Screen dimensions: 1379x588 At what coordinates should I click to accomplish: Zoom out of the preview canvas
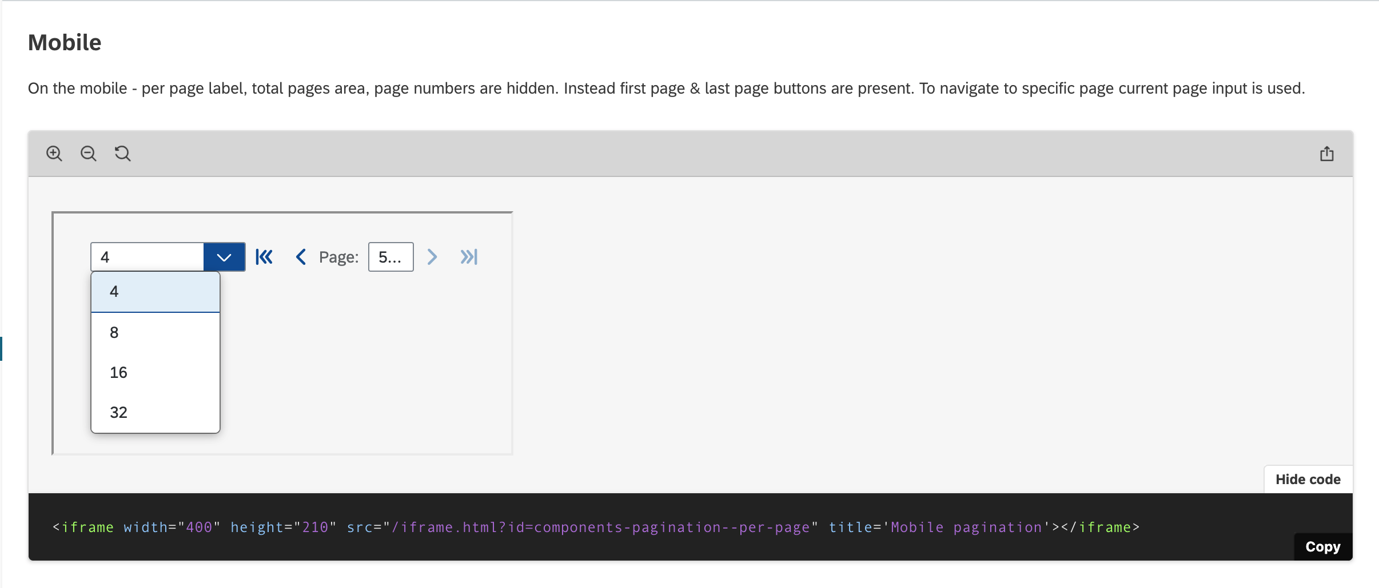[x=89, y=154]
